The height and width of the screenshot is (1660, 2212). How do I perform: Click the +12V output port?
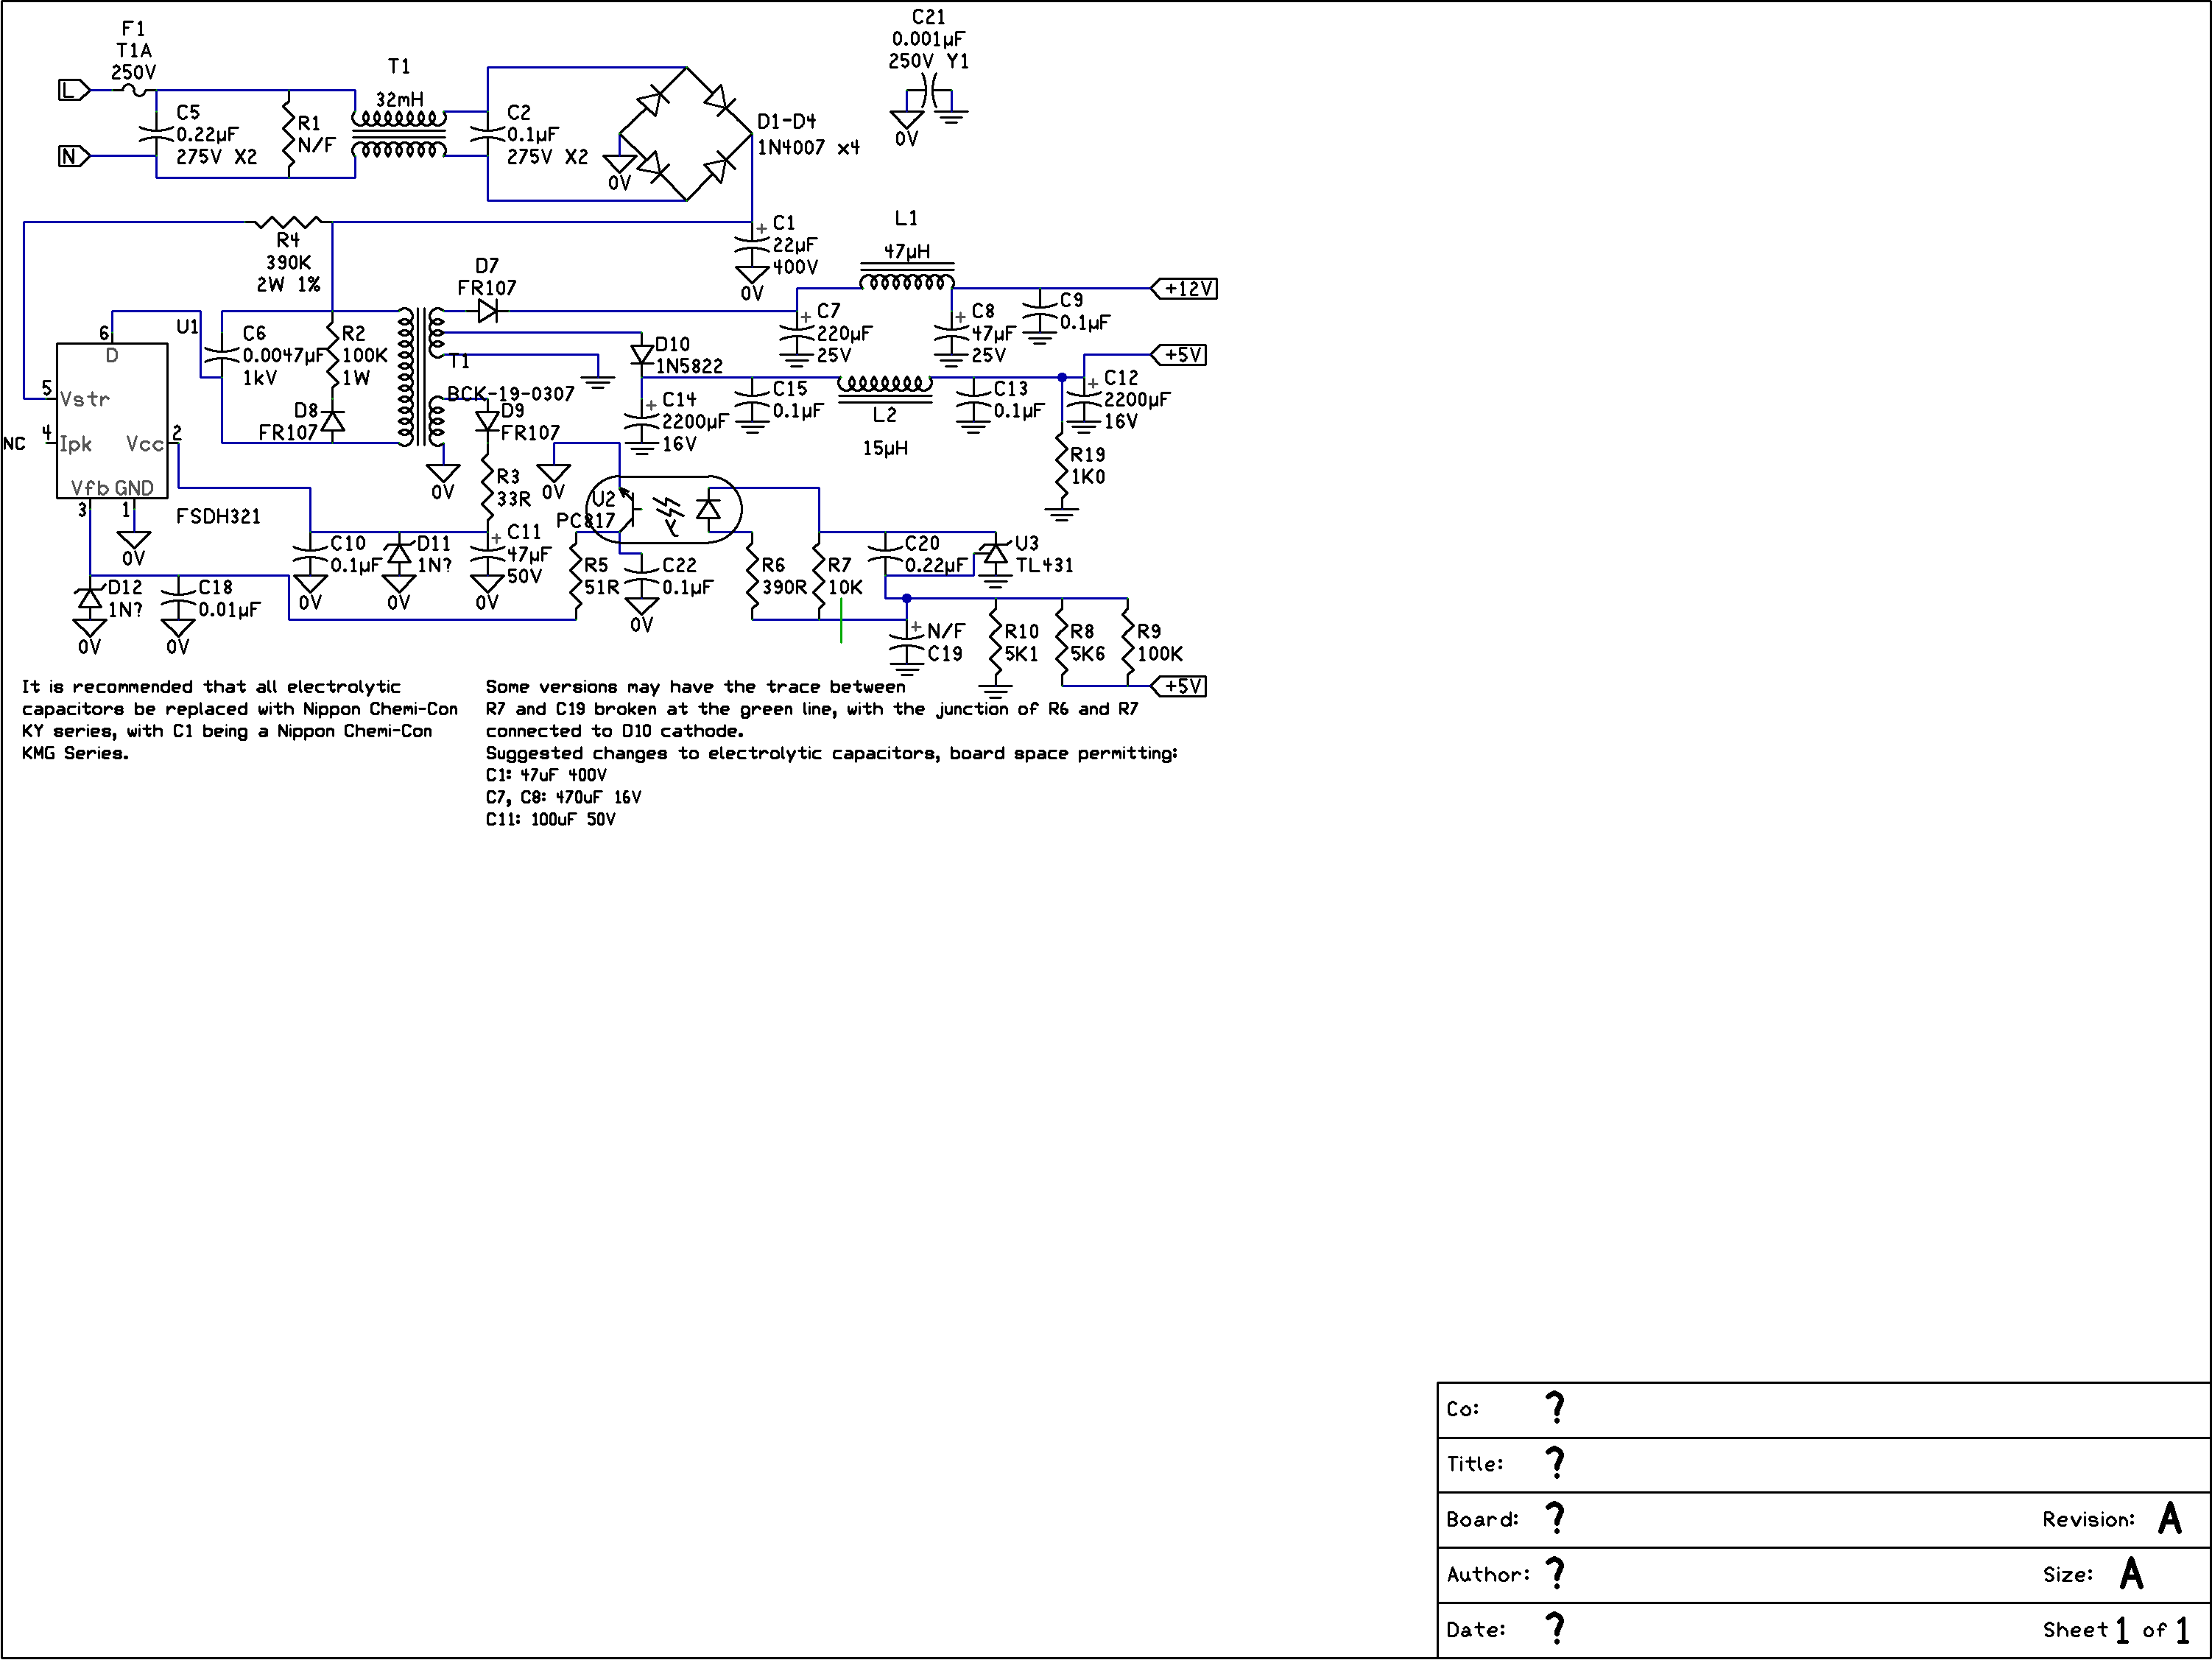coord(1185,288)
